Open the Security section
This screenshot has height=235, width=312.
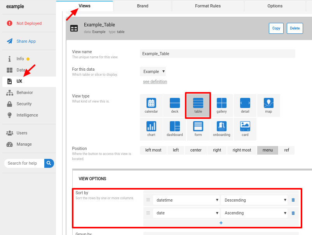(24, 104)
